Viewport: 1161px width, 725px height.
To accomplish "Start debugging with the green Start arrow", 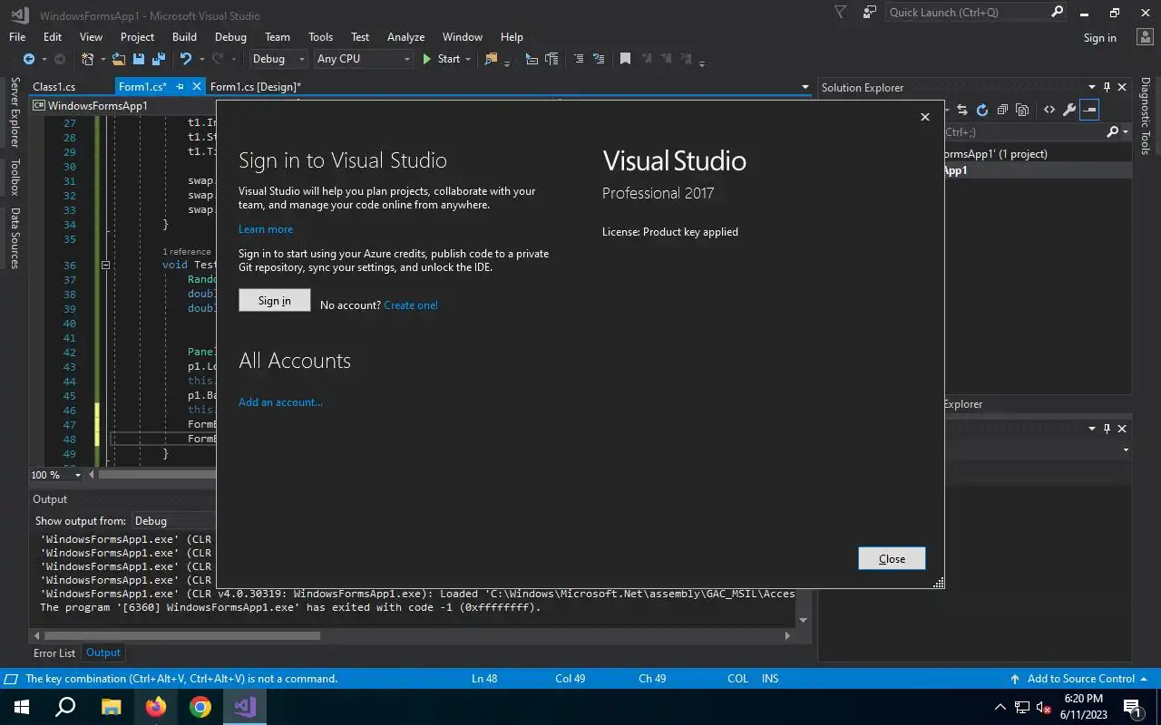I will [x=427, y=59].
